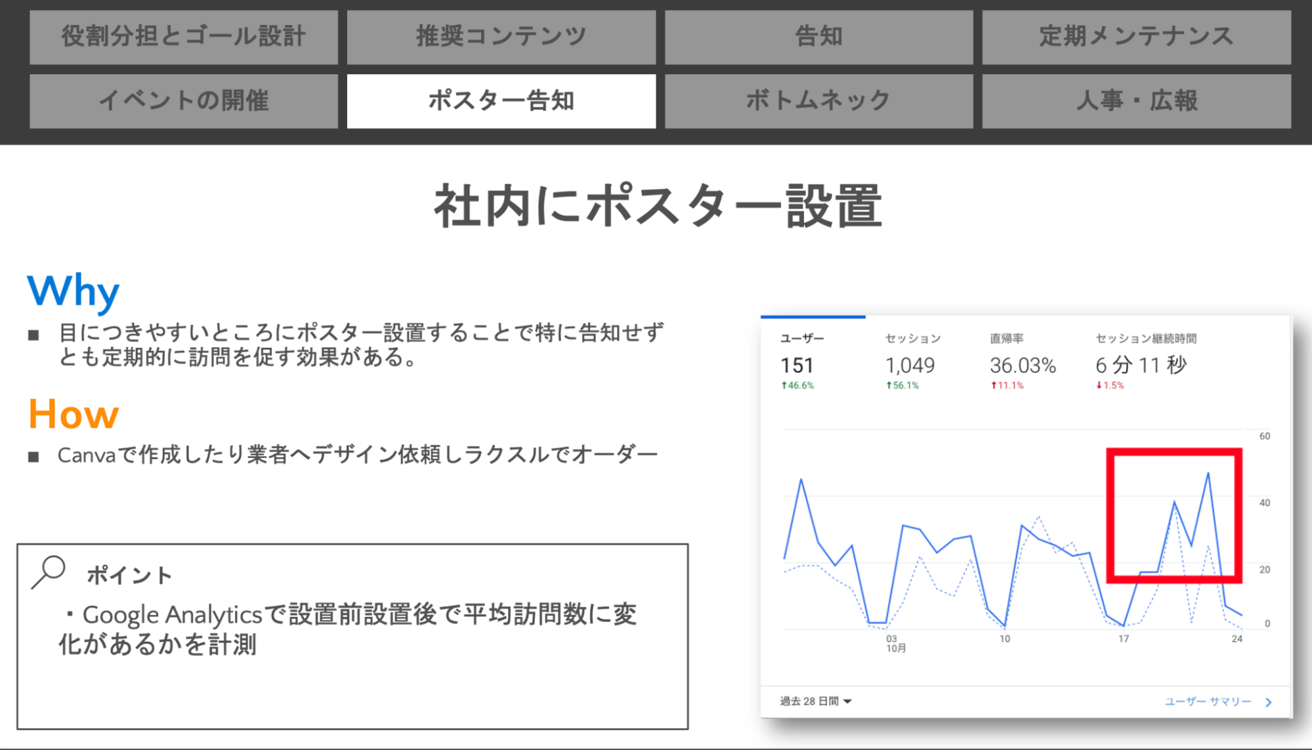Switch to the 告知 tab

coord(818,36)
